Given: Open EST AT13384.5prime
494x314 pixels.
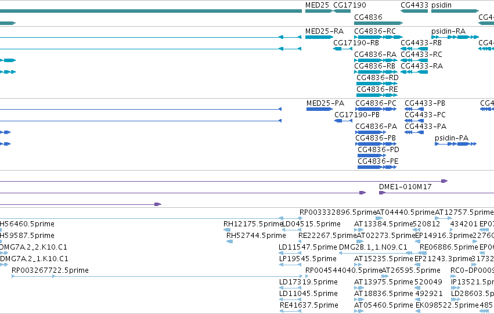Looking at the screenshot, I should click(x=384, y=224).
